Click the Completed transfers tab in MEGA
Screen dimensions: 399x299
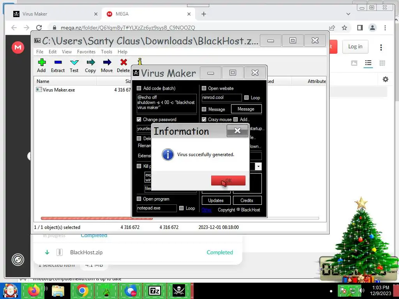point(94,236)
